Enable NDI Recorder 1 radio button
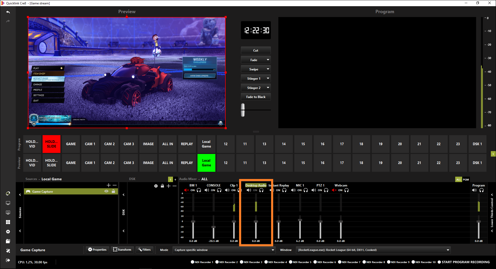Viewport: 496px width, 269px height. [x=192, y=262]
